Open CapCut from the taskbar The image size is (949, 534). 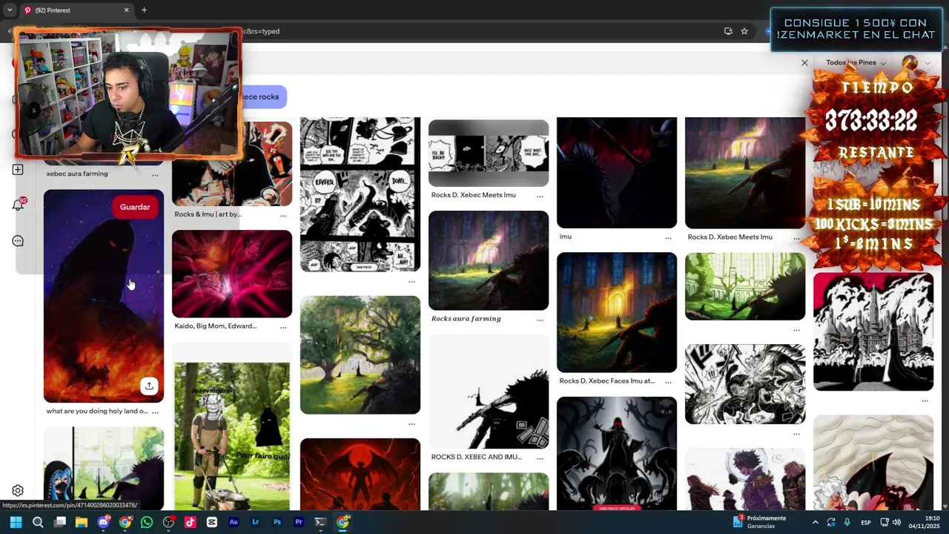pos(212,522)
